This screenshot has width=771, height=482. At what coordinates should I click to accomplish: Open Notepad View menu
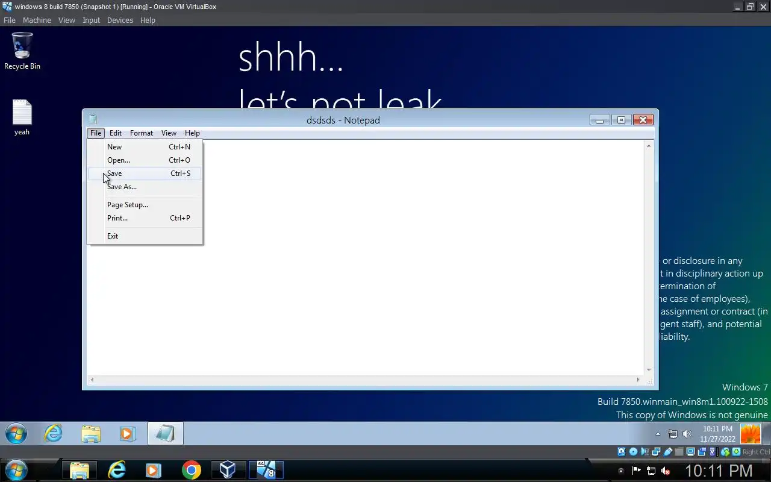pyautogui.click(x=169, y=133)
